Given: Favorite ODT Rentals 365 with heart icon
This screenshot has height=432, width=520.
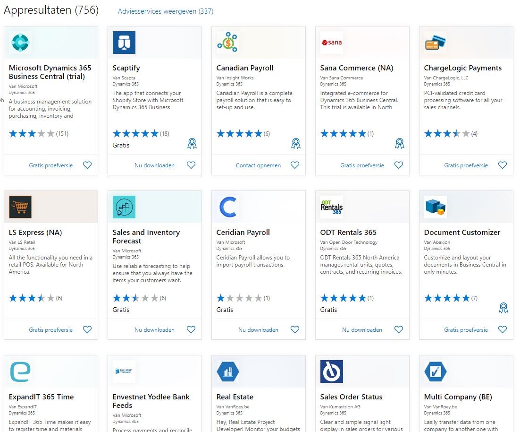Looking at the screenshot, I should [x=399, y=329].
